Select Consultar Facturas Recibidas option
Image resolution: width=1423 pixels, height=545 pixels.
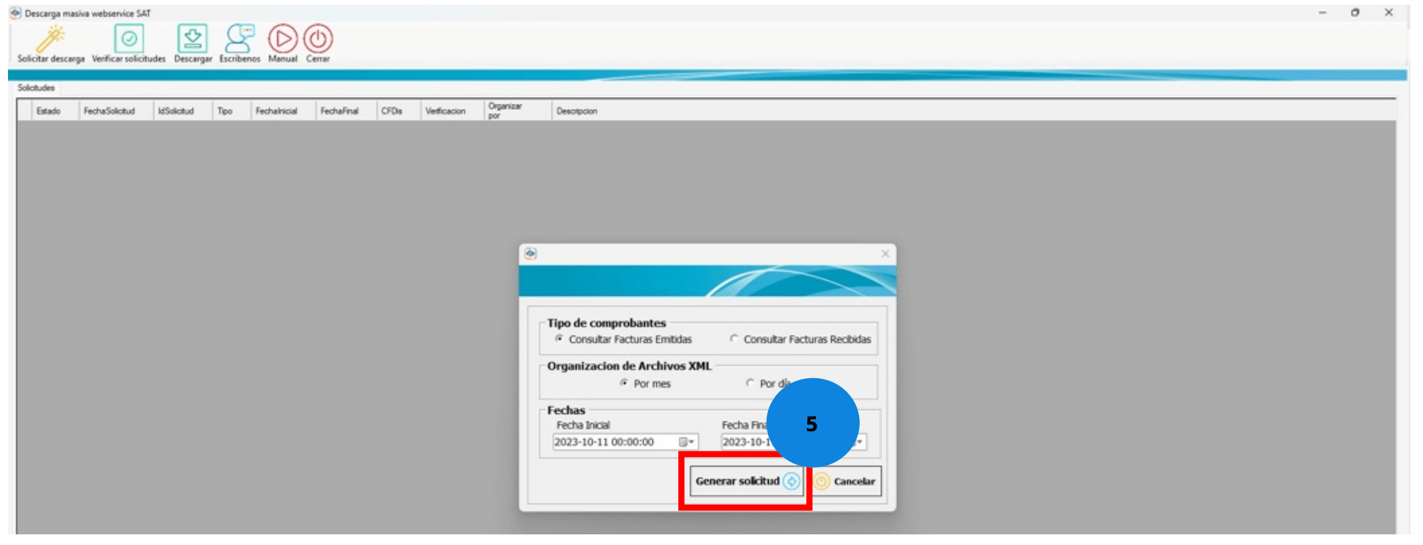pos(734,339)
